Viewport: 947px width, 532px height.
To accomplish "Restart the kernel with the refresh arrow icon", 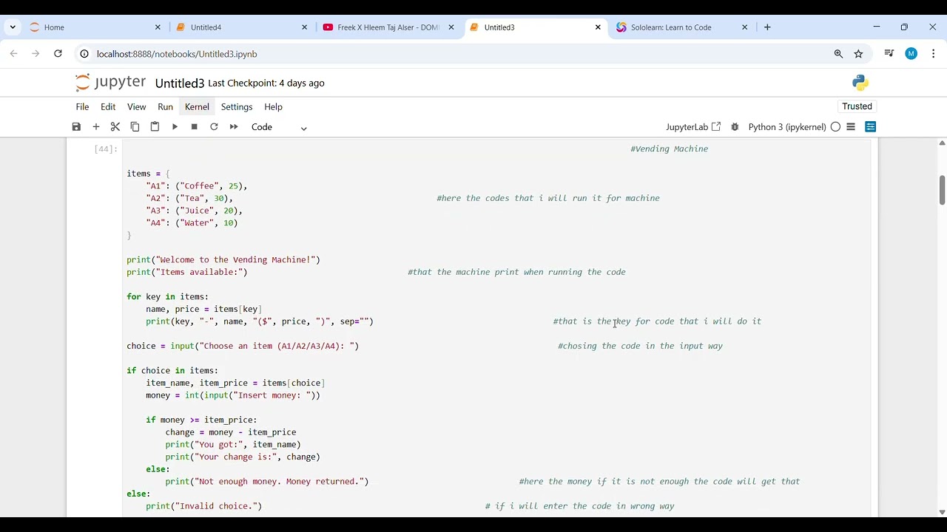I will click(214, 127).
